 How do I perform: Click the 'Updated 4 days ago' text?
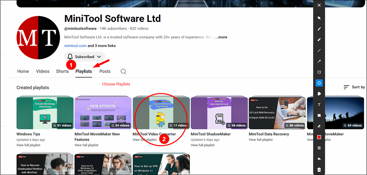point(31,140)
